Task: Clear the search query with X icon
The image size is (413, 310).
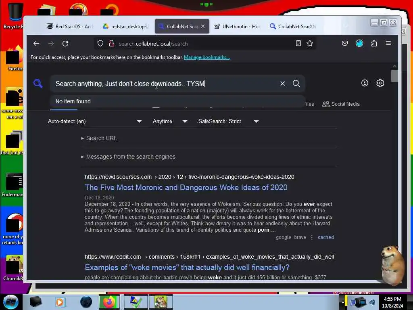Action: 282,84
